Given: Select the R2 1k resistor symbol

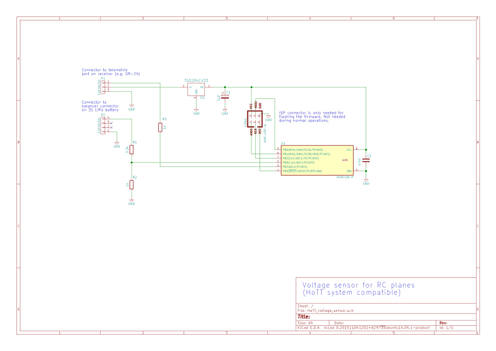Looking at the screenshot, I should pos(132,185).
